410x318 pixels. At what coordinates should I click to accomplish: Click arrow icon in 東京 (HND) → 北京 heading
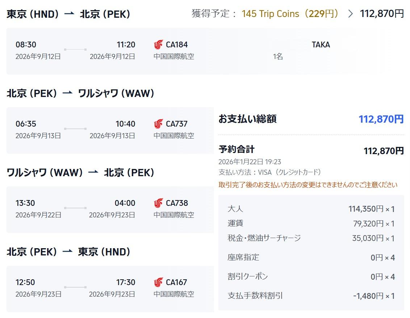click(x=69, y=14)
